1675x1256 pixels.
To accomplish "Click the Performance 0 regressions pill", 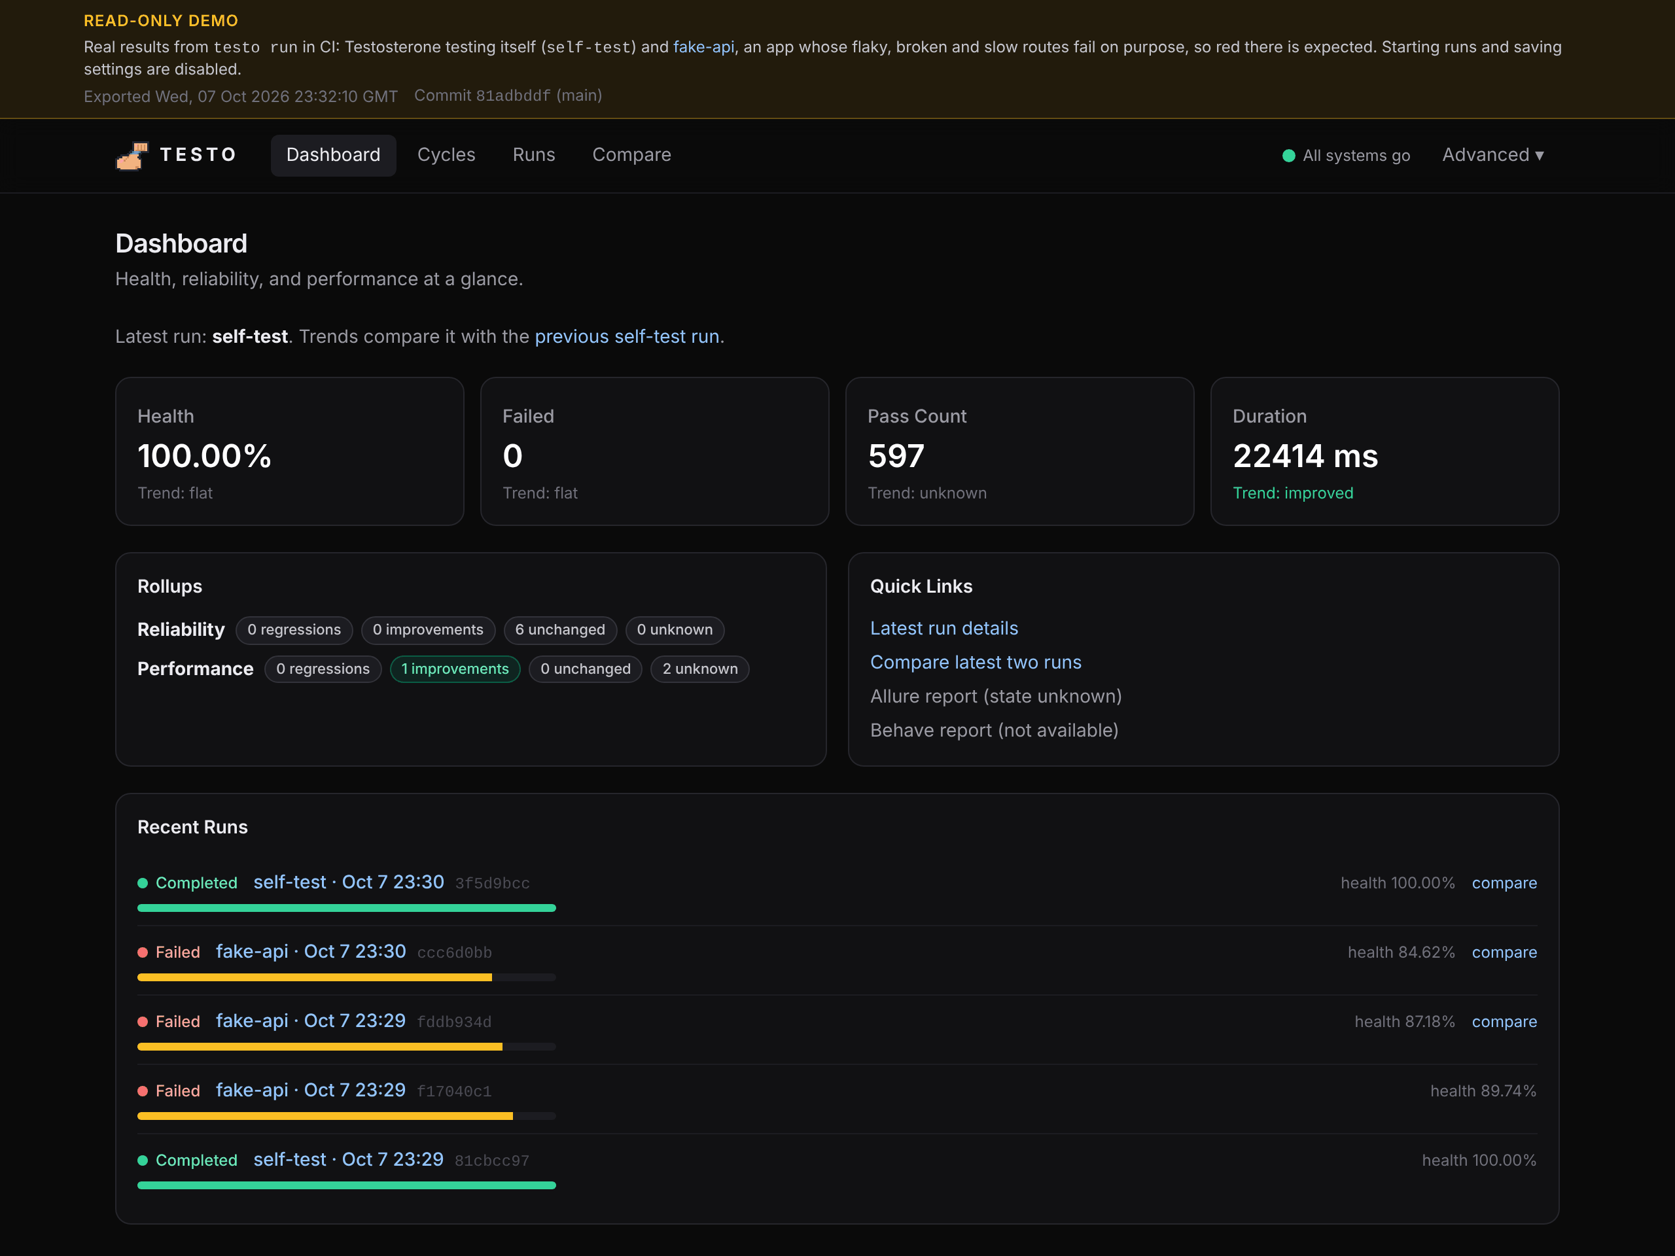I will pyautogui.click(x=323, y=669).
